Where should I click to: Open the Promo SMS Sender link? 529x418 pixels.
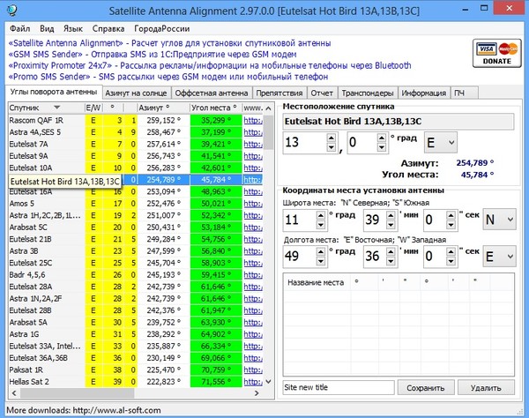(168, 77)
